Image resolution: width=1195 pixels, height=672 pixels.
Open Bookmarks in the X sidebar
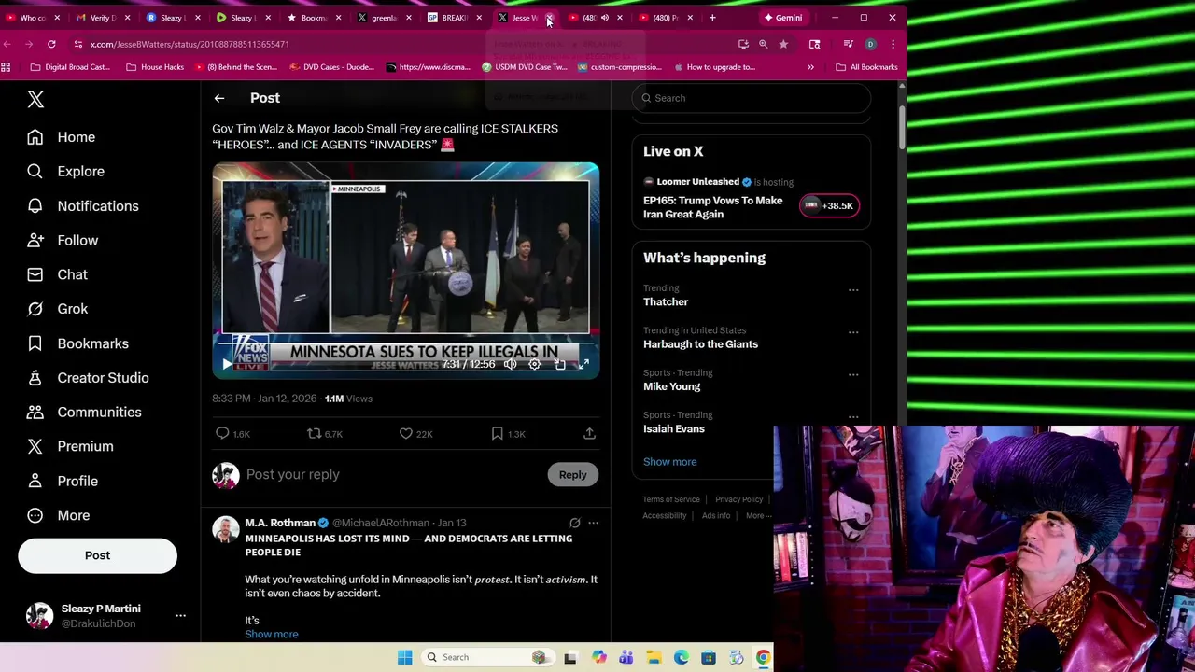(x=78, y=343)
